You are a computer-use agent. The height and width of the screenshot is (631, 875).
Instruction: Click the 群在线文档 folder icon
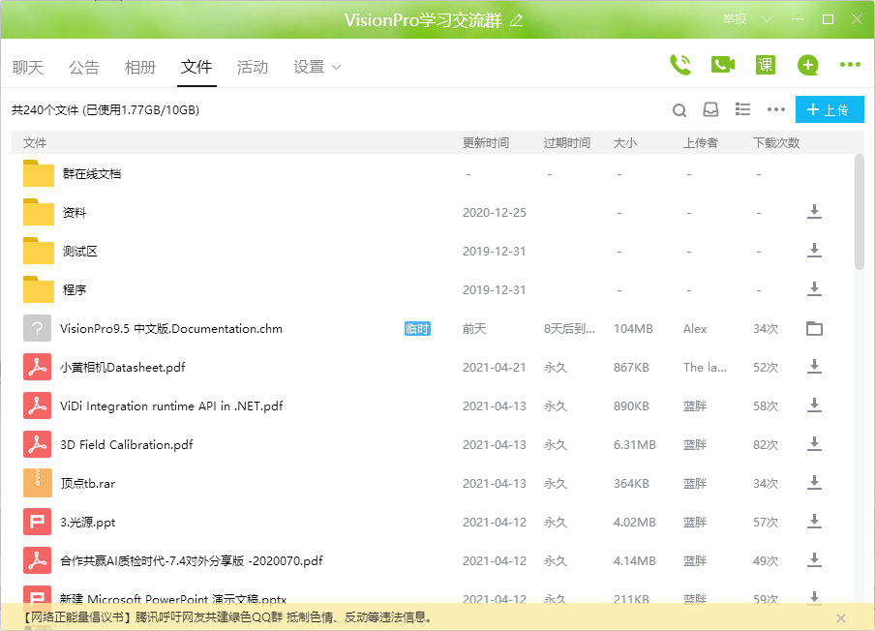click(x=39, y=173)
